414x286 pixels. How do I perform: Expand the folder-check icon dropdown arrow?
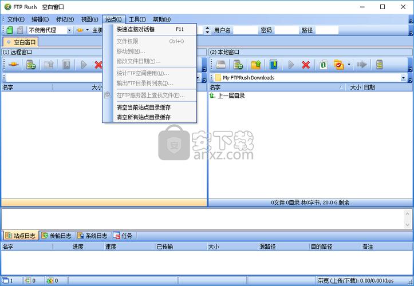(349, 65)
